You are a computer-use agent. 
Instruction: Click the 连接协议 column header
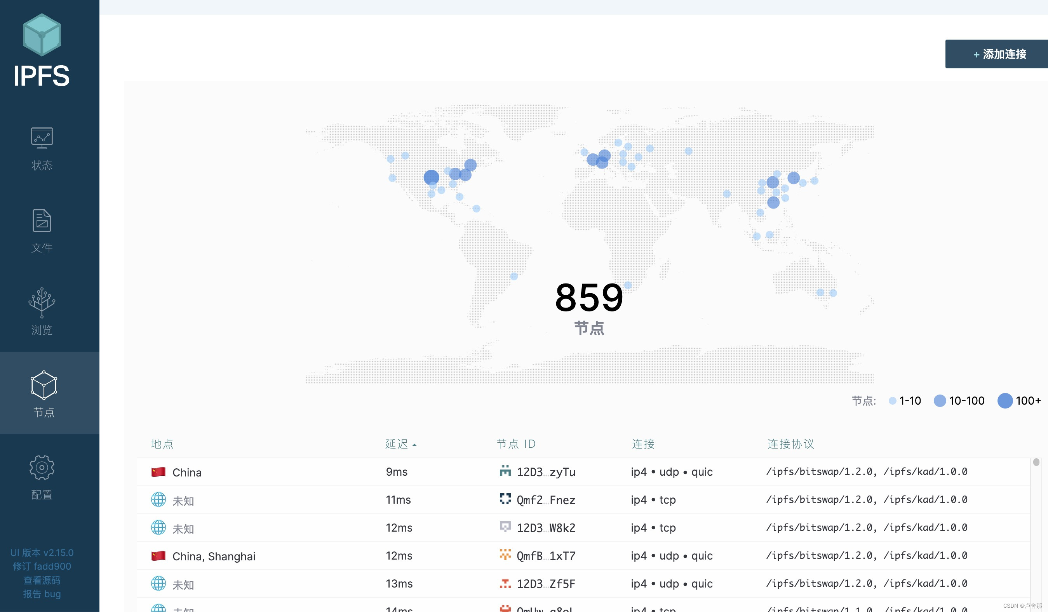(790, 444)
